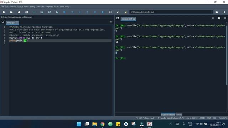Switch to IPython console bottom tab
The width and height of the screenshot is (228, 128).
point(168,114)
